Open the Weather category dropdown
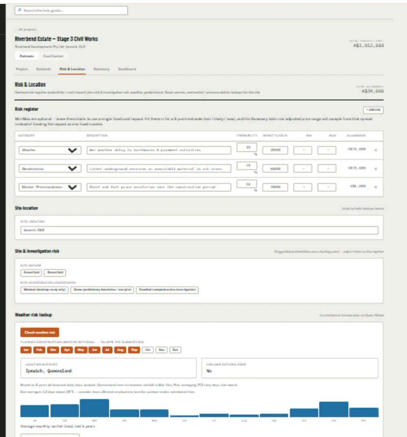The width and height of the screenshot is (407, 437). 50,150
